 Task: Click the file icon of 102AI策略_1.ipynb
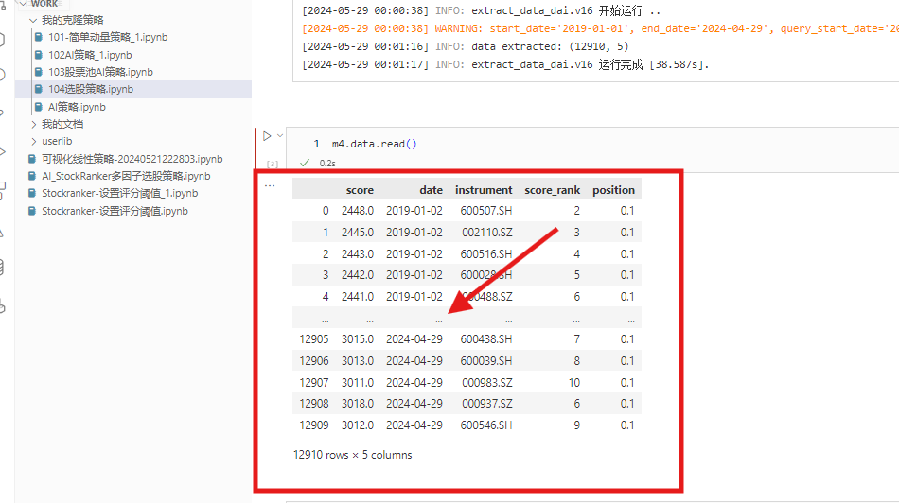pyautogui.click(x=38, y=55)
